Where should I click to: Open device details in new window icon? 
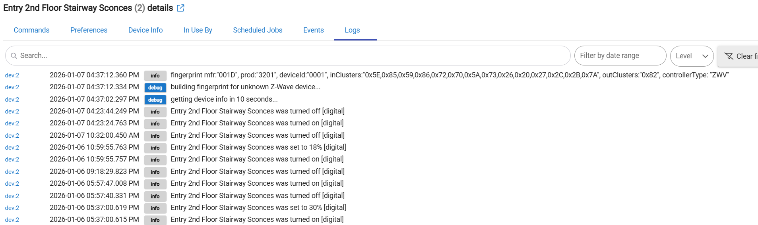click(180, 8)
